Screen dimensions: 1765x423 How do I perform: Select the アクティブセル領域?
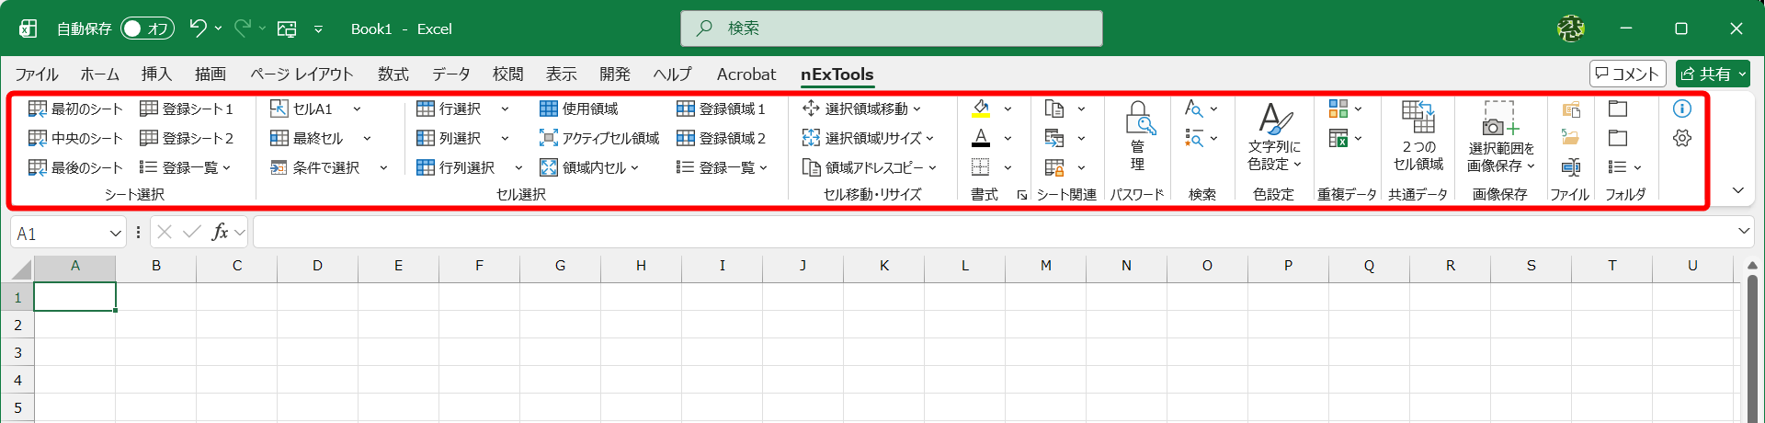tap(599, 138)
